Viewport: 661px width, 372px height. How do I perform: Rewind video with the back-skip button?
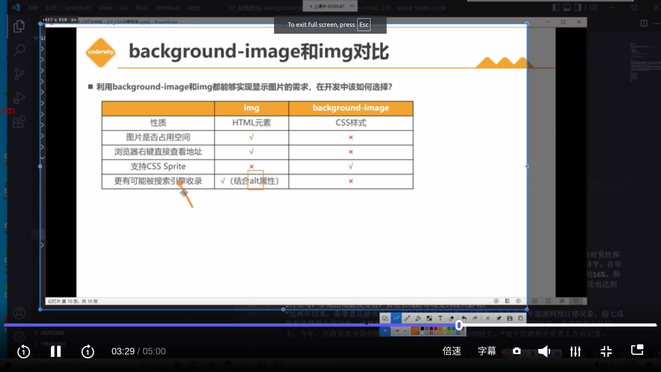click(24, 351)
